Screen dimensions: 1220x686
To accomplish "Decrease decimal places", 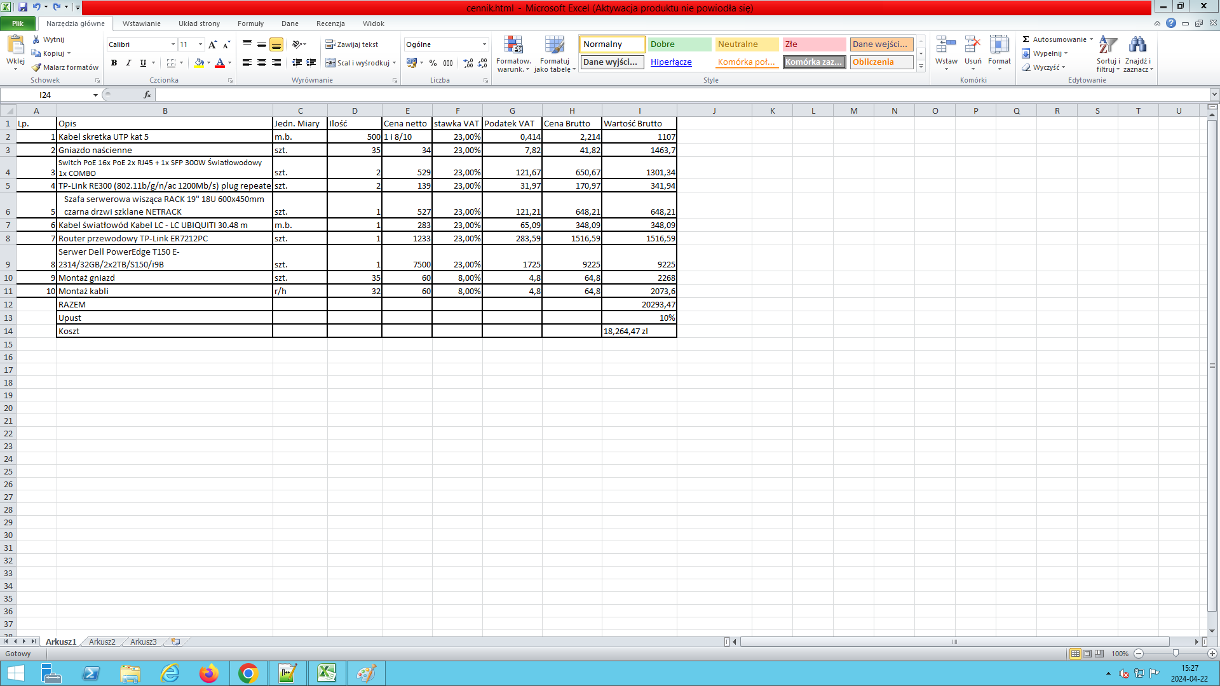I will (x=483, y=63).
